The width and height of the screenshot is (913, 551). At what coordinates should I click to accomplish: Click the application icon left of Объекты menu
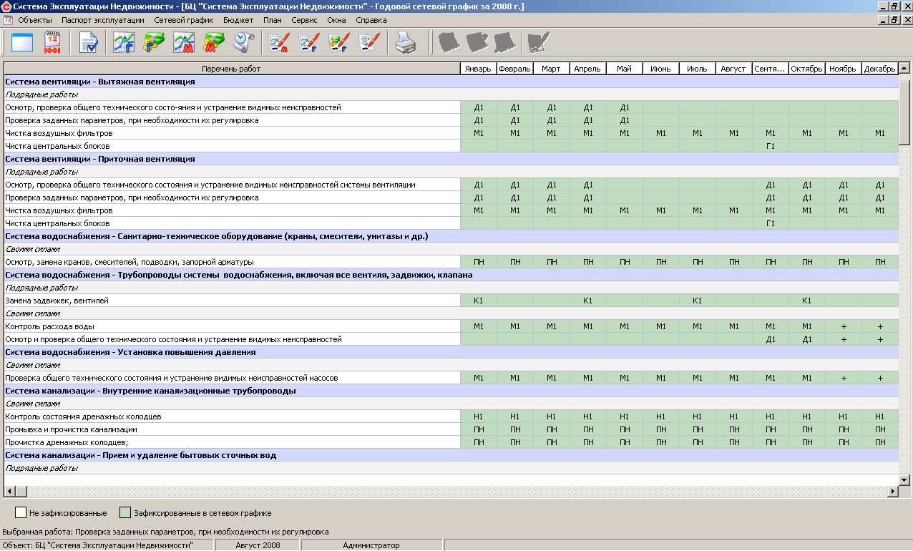pos(8,20)
